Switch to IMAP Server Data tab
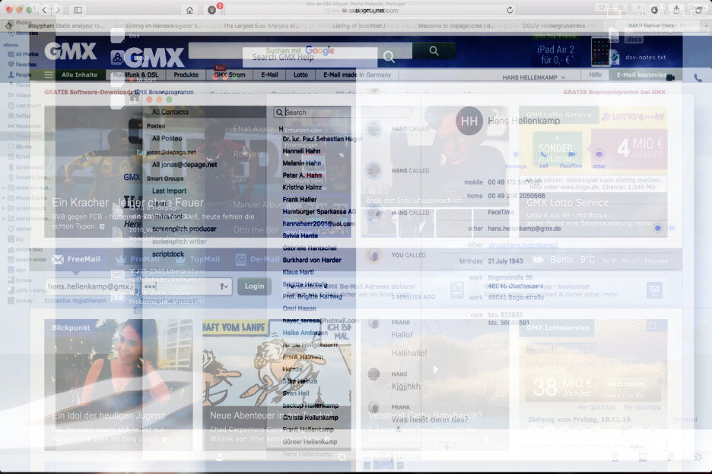 tap(651, 26)
